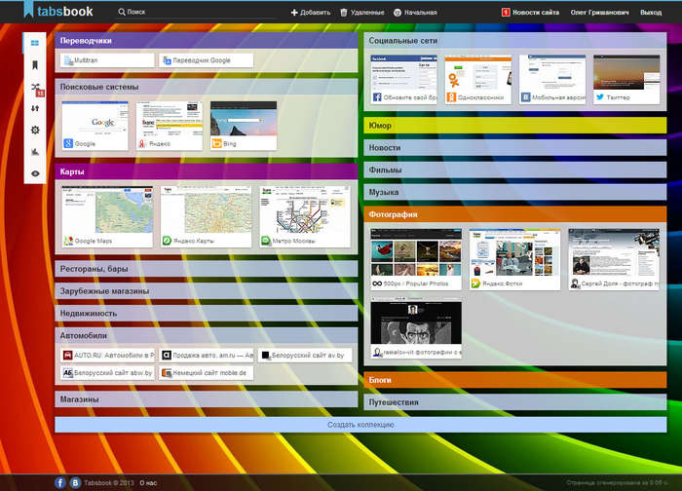
Task: Click the shuffle icon with 15 badge
Action: tap(36, 88)
